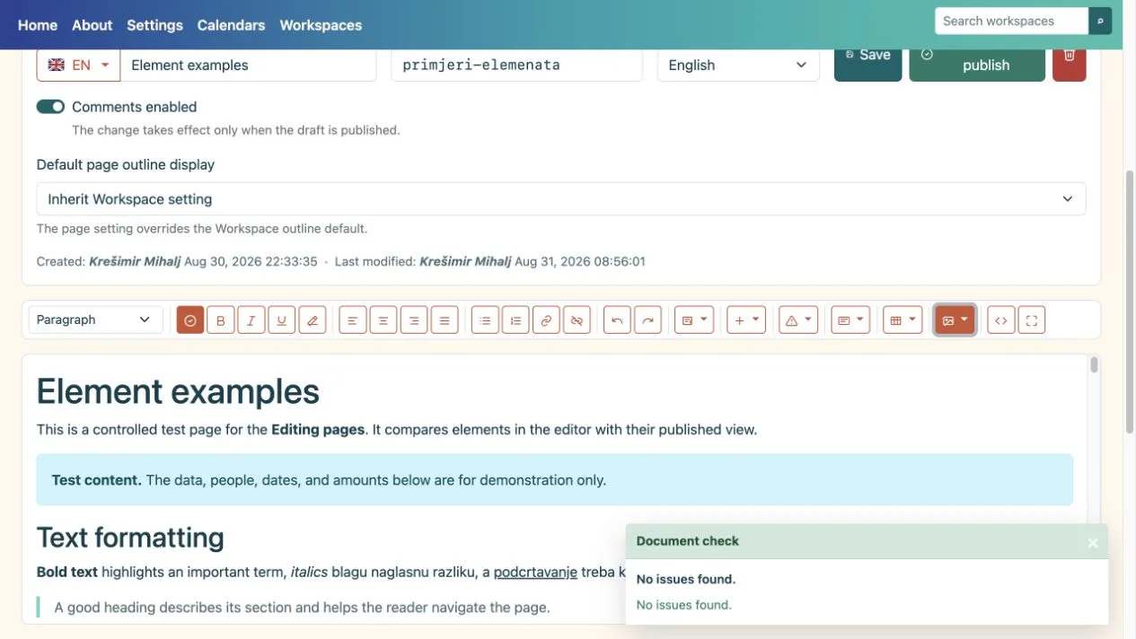Open the Settings menu item

pyautogui.click(x=154, y=25)
